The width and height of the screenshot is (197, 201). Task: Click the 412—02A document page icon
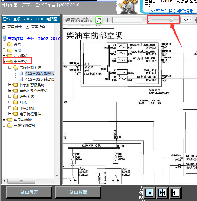point(21,73)
